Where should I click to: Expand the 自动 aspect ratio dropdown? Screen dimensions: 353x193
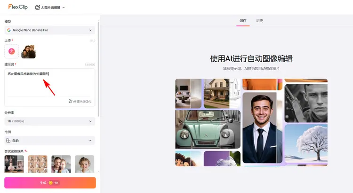(x=49, y=140)
